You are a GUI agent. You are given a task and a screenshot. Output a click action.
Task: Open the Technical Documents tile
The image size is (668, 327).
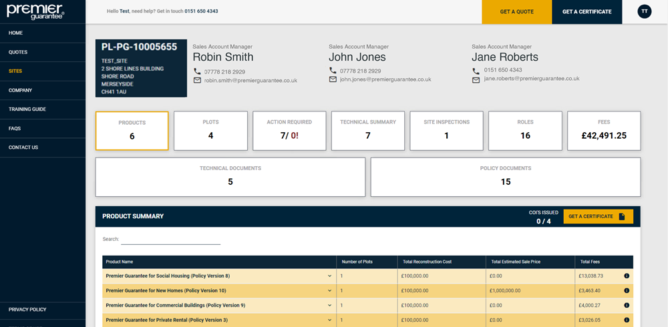pyautogui.click(x=230, y=177)
